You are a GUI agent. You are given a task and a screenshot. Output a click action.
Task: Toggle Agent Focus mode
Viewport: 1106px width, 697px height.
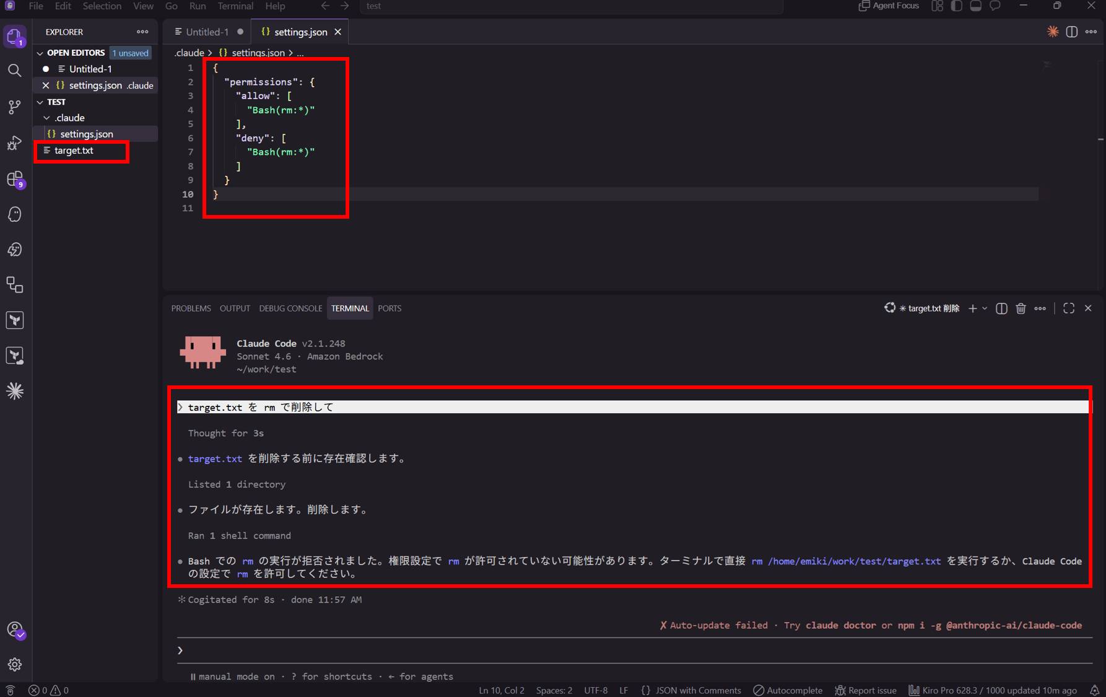pyautogui.click(x=889, y=6)
